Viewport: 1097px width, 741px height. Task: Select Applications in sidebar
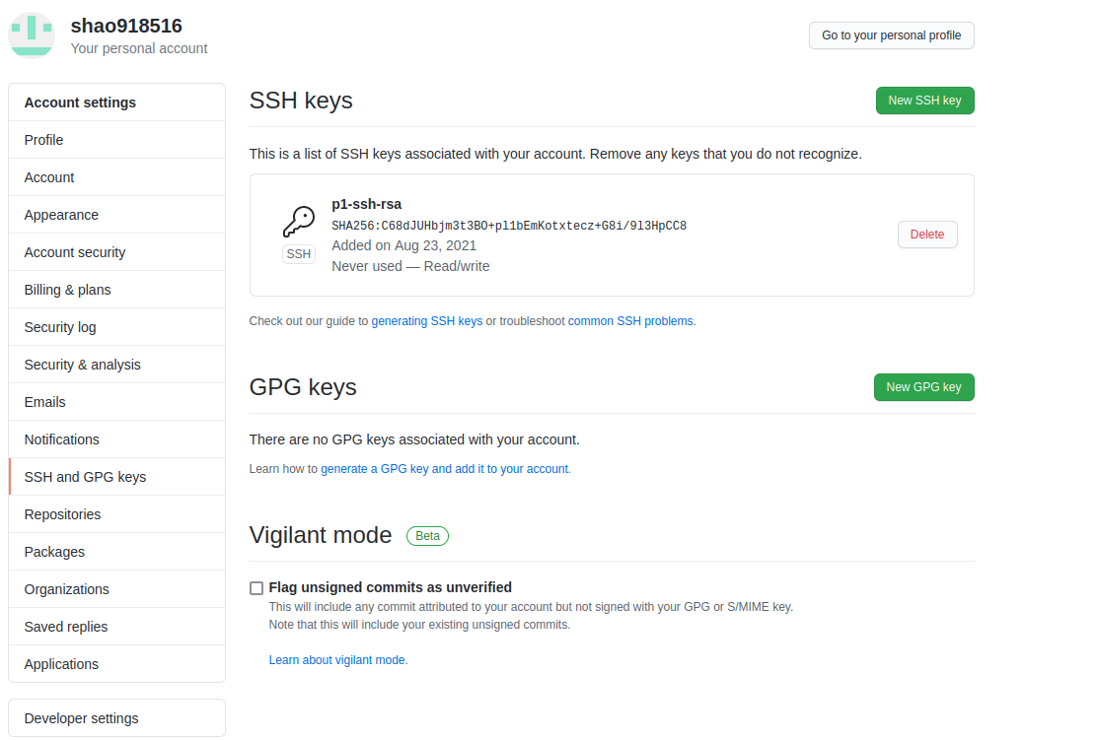[x=116, y=664]
